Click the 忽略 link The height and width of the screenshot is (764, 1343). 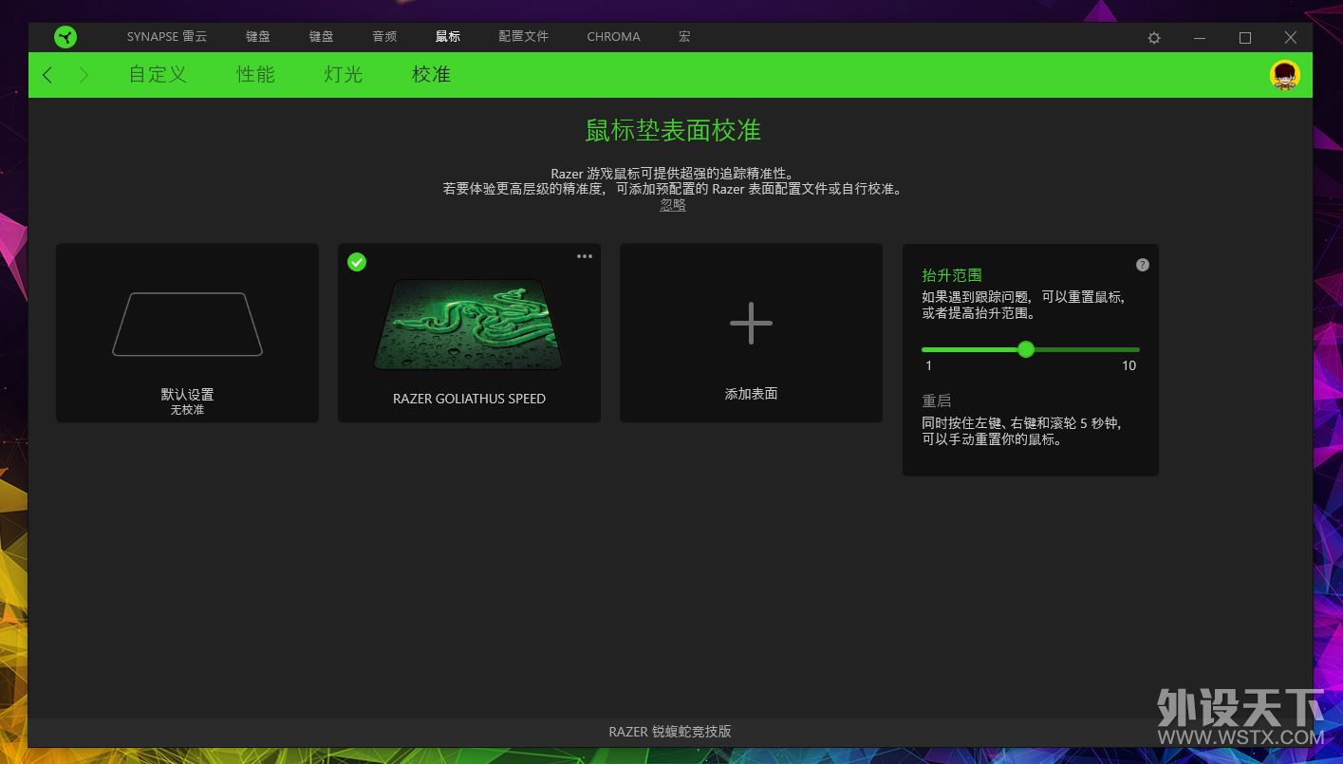coord(673,205)
